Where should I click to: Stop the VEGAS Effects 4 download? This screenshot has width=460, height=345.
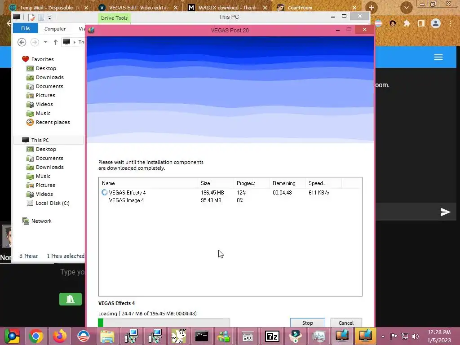(307, 323)
